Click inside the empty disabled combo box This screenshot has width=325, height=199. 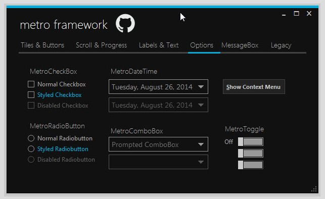(158, 162)
